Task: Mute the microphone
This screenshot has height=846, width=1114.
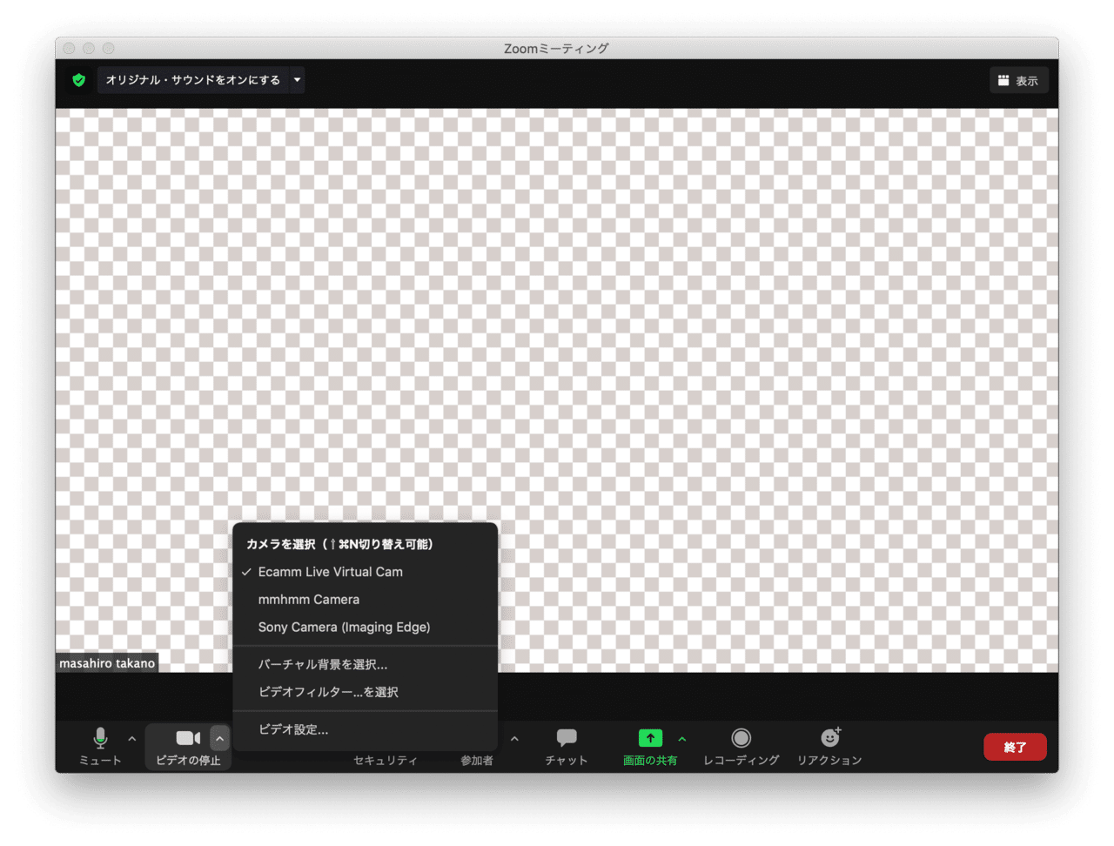Action: point(100,746)
